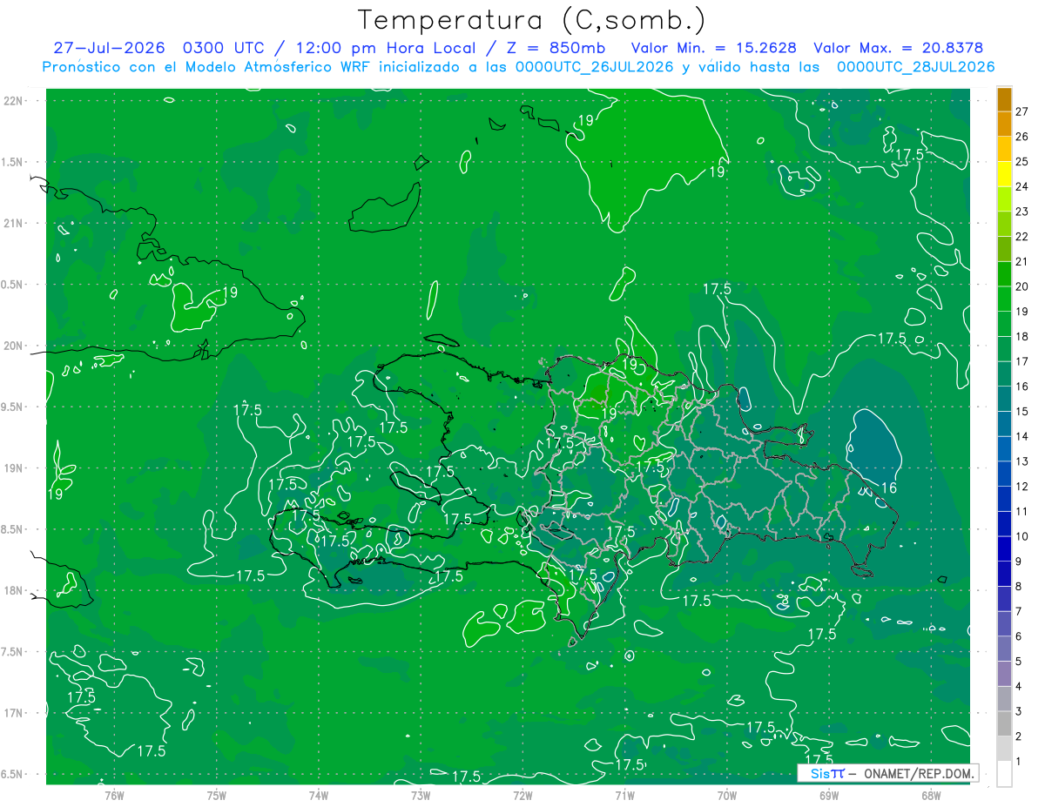Click the '9.5N' latitude axis label
Screen dimensions: 1045x807
tap(13, 407)
